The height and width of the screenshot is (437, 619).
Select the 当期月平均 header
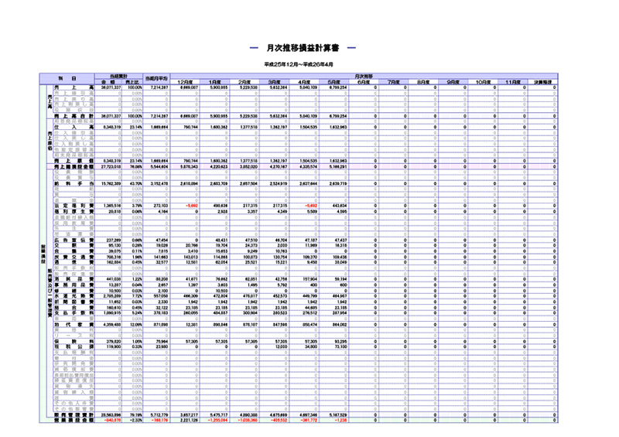[156, 79]
